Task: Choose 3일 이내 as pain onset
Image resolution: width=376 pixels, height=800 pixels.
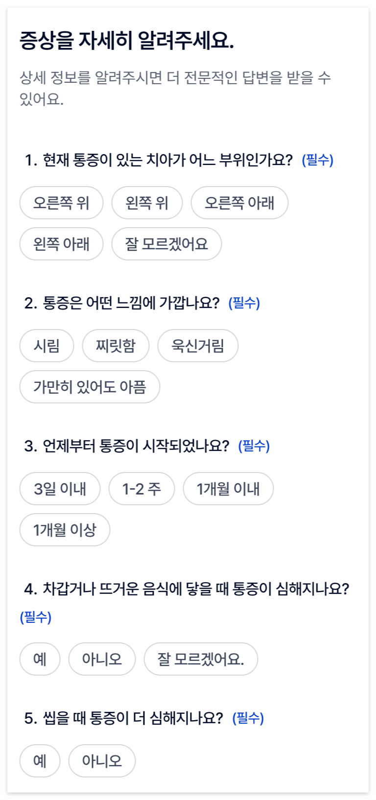Action: [x=60, y=489]
